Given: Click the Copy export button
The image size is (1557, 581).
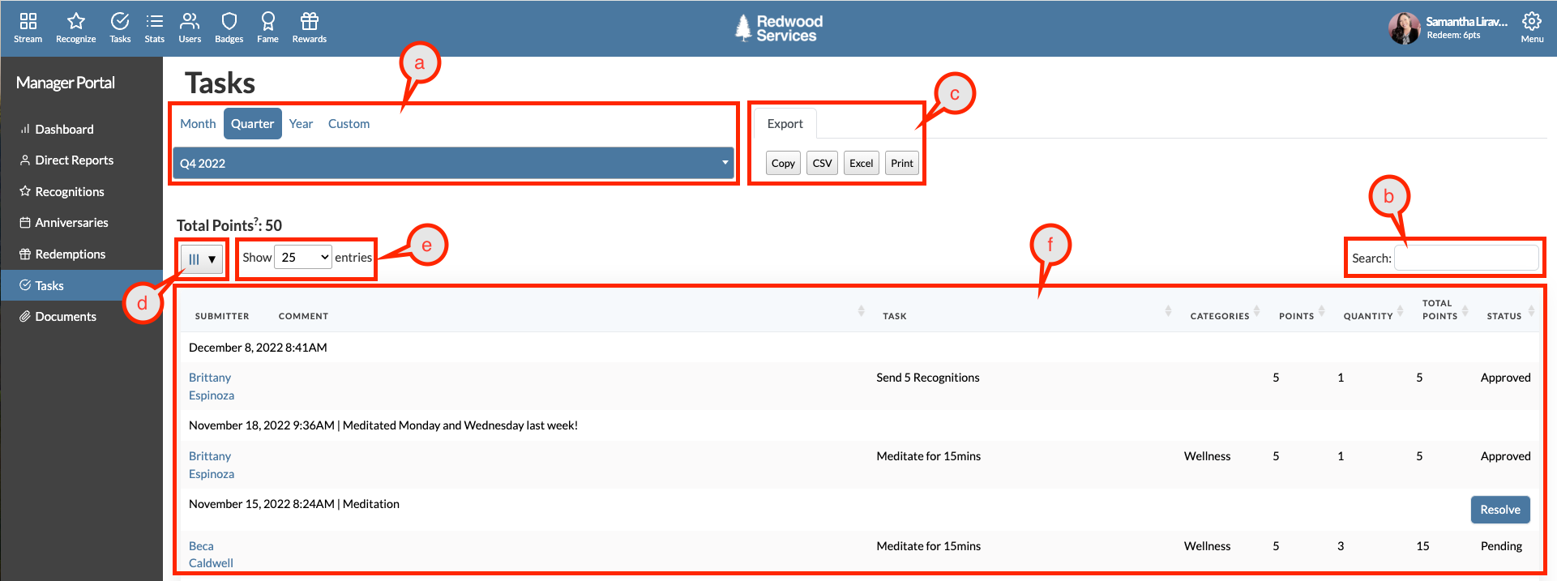Looking at the screenshot, I should pyautogui.click(x=783, y=163).
